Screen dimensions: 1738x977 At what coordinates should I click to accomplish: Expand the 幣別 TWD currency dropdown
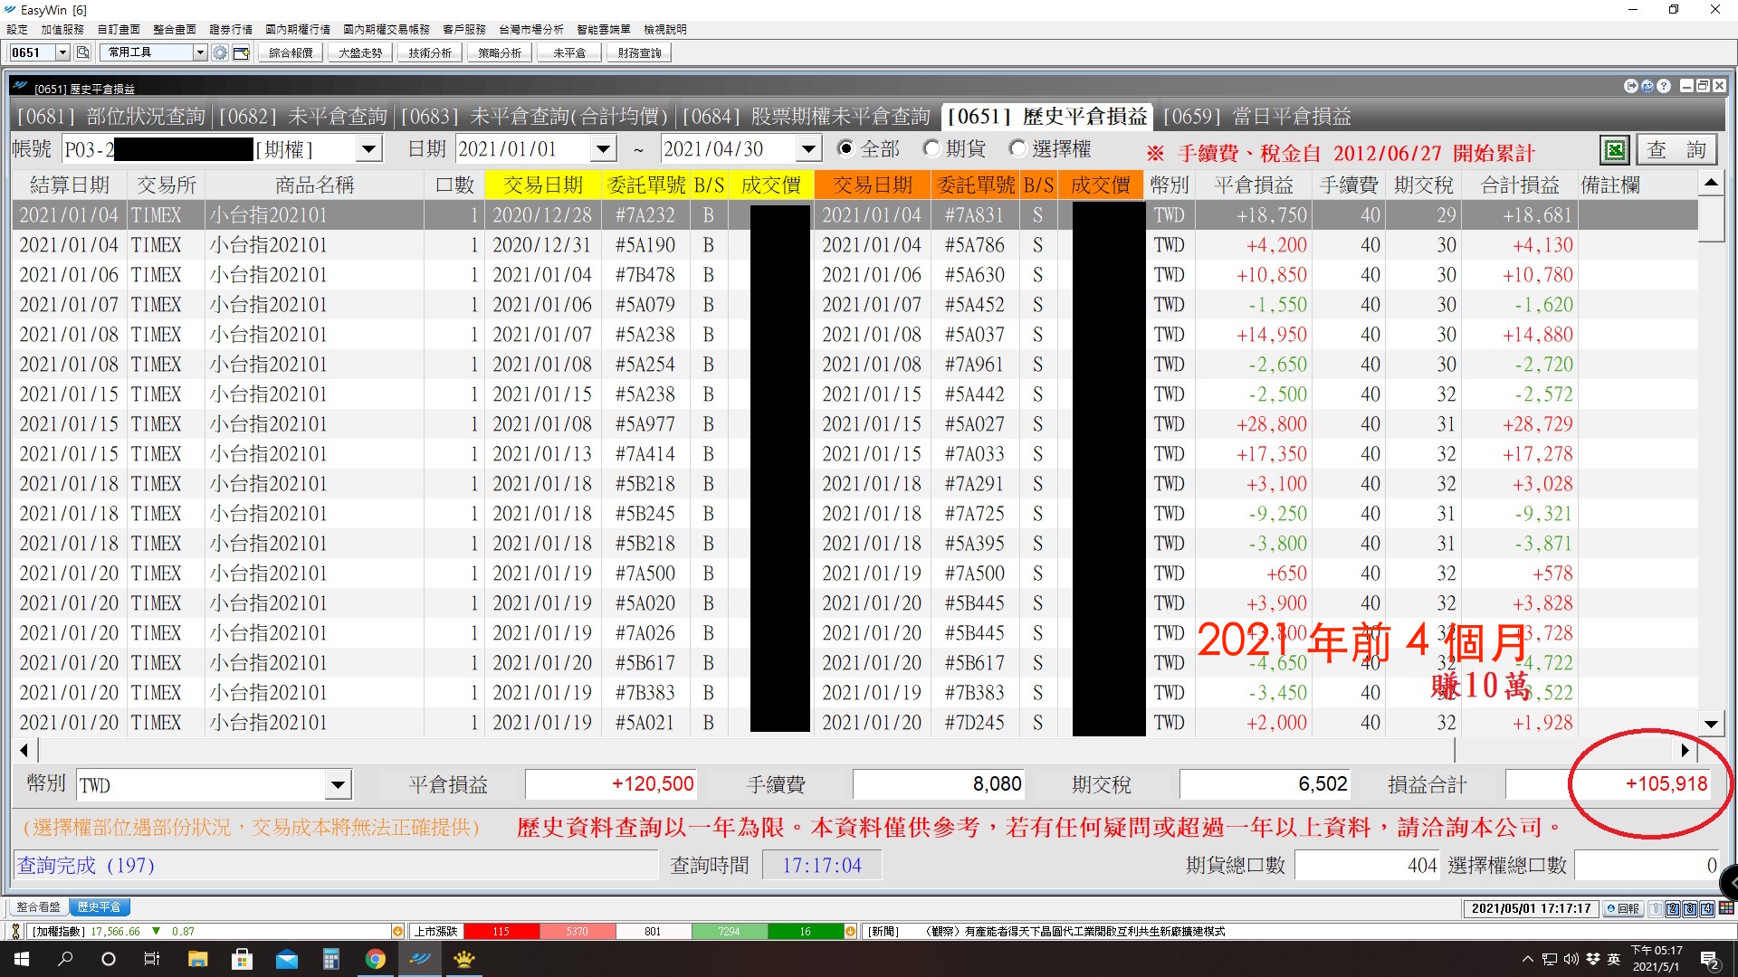coord(338,784)
